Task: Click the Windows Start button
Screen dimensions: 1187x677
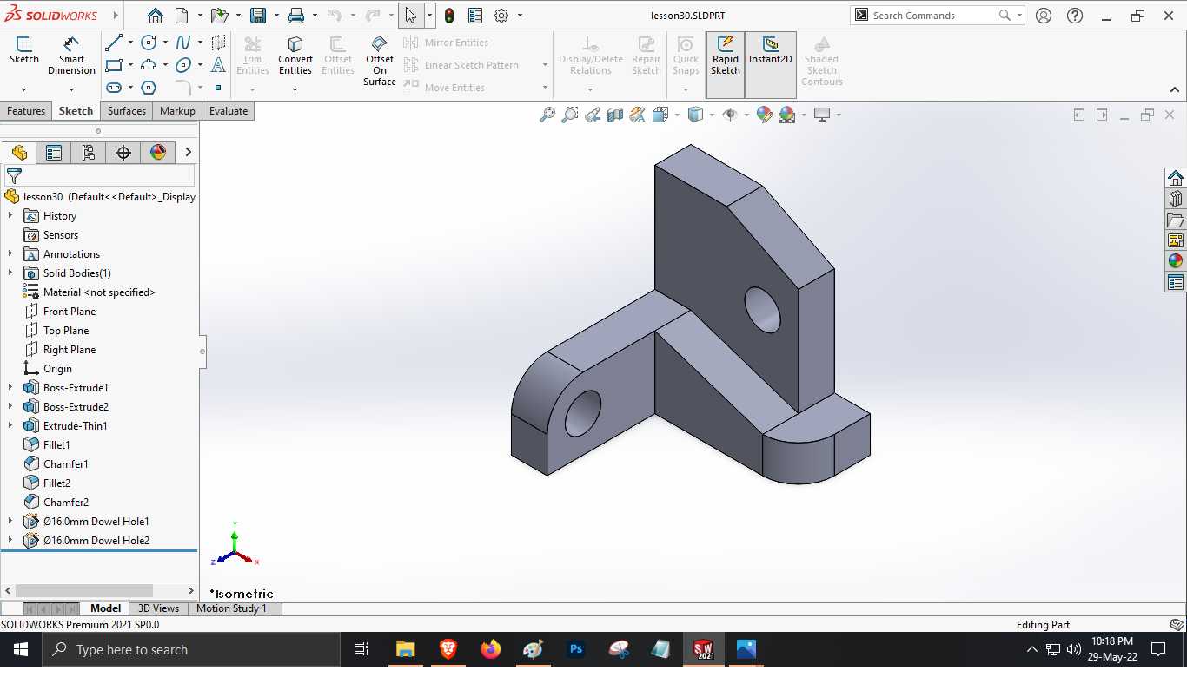Action: (21, 649)
